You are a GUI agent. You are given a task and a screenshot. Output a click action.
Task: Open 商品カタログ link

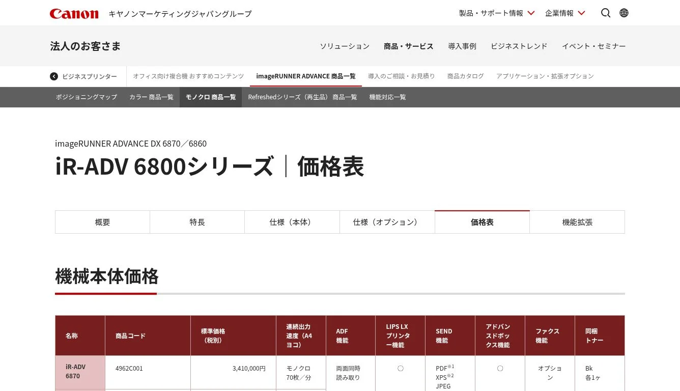pos(466,76)
